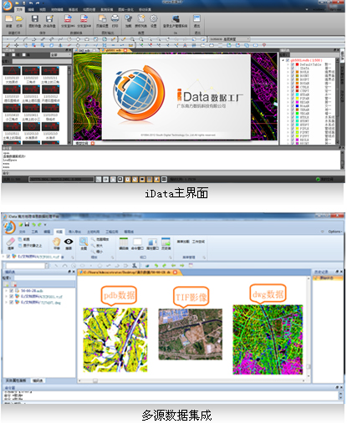Switch to the highlighted 视图 ribbon tab

(x=59, y=232)
